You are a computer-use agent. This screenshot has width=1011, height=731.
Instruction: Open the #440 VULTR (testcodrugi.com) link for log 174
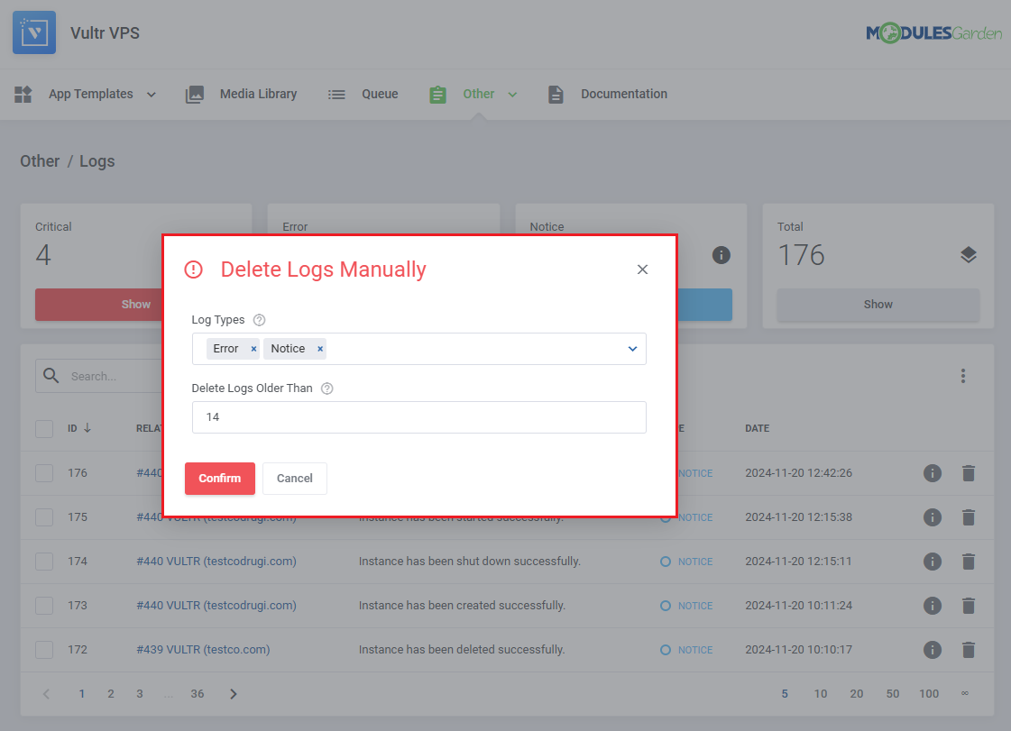tap(216, 562)
